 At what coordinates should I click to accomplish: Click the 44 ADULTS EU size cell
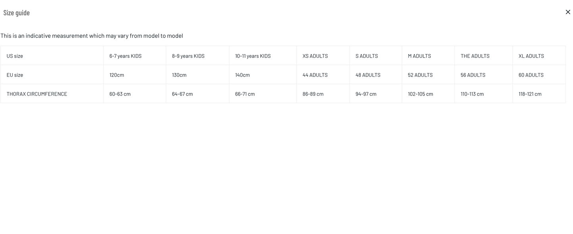[315, 75]
